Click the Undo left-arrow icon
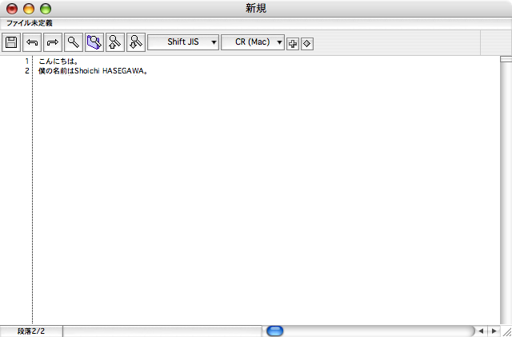The image size is (512, 337). [x=32, y=42]
